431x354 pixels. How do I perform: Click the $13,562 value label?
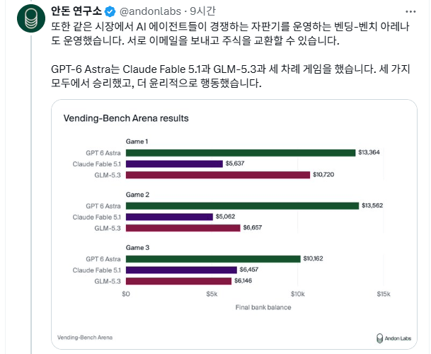372,205
